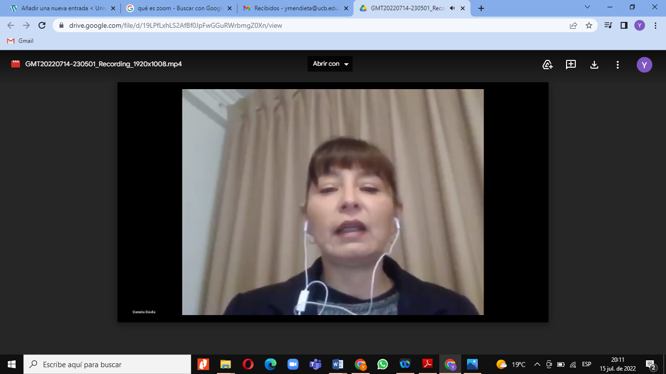Open the Gmail bookmark

click(x=20, y=41)
